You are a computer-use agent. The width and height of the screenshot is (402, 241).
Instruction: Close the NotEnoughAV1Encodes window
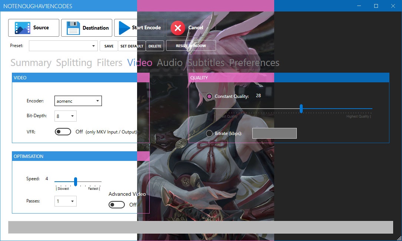point(393,6)
